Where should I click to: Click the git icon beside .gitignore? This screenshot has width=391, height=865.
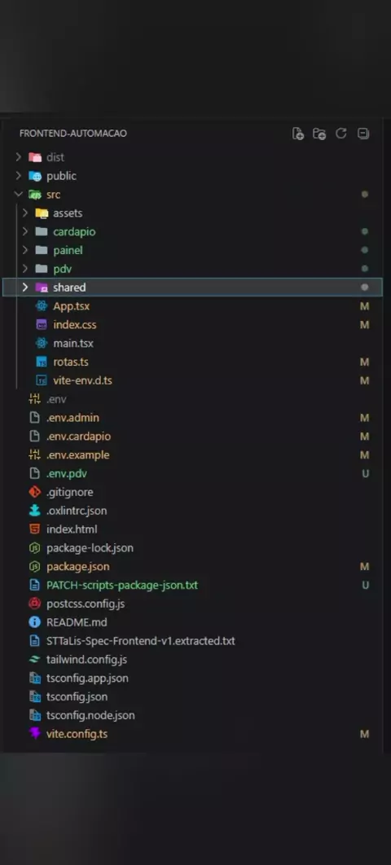tap(35, 492)
